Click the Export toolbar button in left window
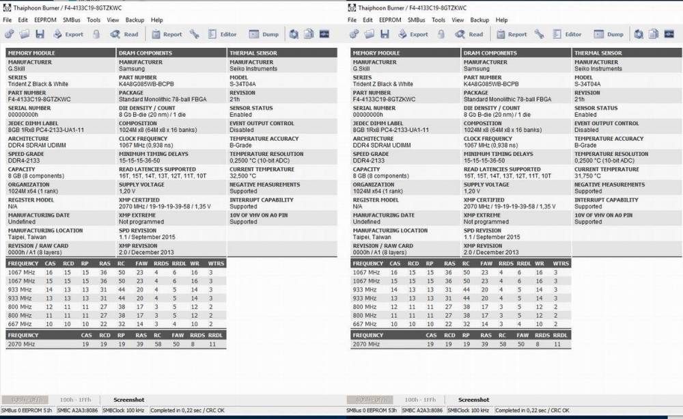Screen dimensions: 683x419 pos(68,34)
